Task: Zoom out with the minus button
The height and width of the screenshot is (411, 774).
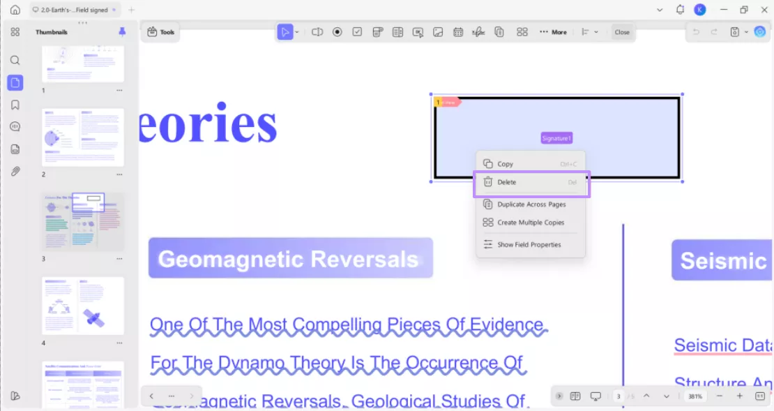Action: pyautogui.click(x=719, y=396)
